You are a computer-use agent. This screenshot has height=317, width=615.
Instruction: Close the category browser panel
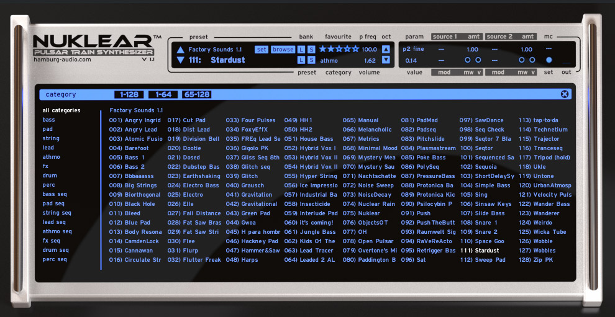coord(564,94)
